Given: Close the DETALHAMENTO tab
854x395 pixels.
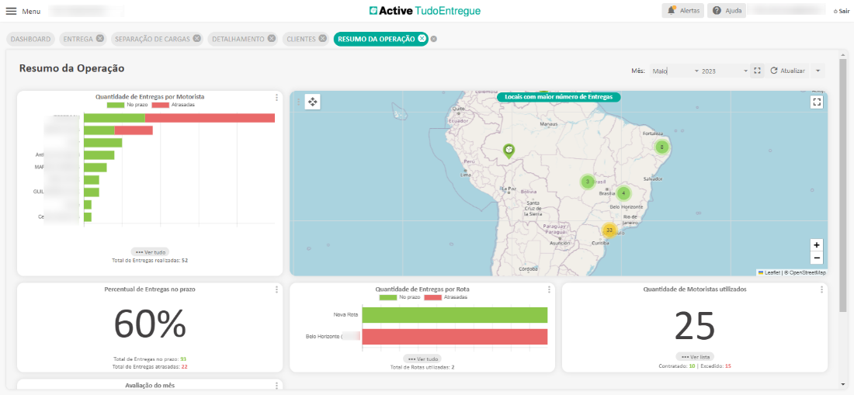Looking at the screenshot, I should click(x=271, y=39).
